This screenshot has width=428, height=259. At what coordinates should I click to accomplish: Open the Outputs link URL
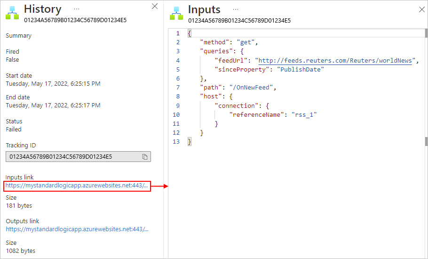[77, 229]
